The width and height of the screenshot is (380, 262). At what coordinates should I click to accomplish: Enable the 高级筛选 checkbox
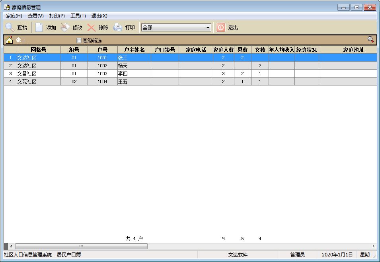79,41
